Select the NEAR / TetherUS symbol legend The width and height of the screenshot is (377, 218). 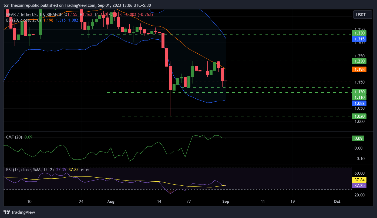(34, 15)
